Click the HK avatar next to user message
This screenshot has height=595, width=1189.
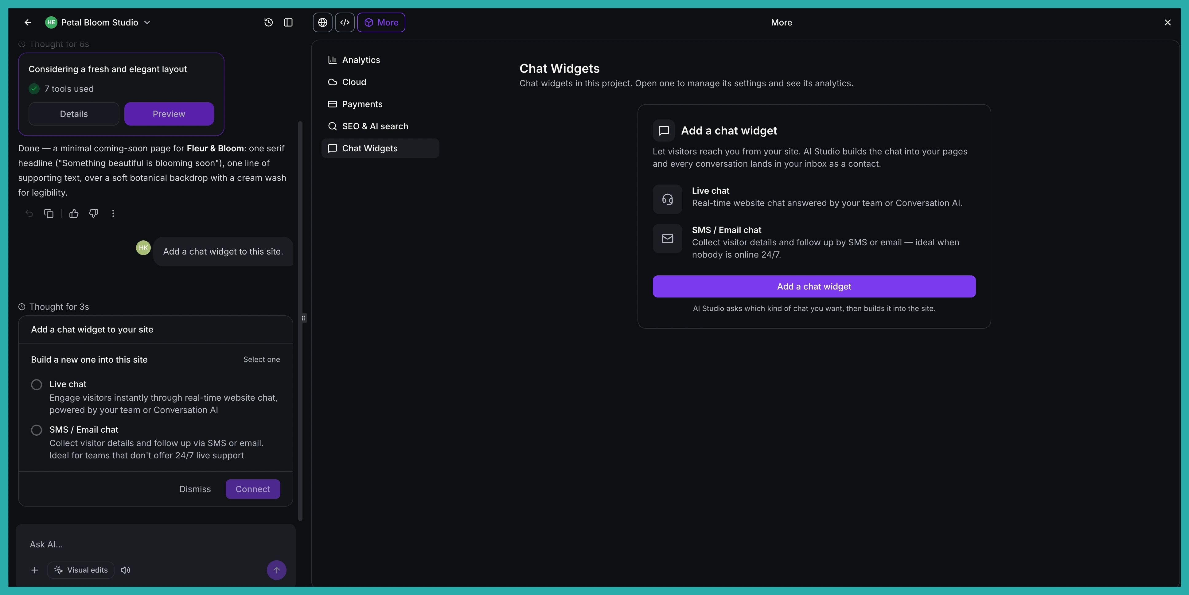point(143,248)
